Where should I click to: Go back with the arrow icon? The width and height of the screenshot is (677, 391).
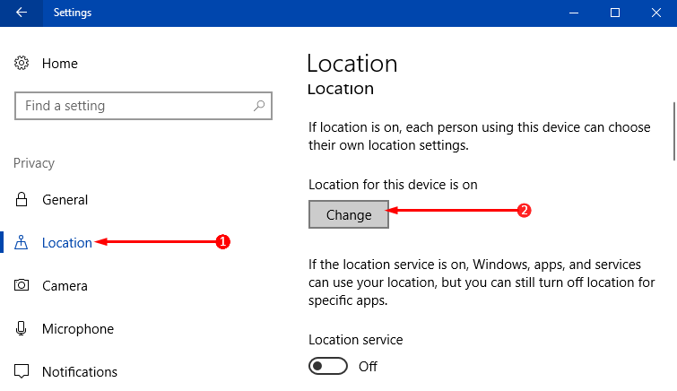[22, 13]
